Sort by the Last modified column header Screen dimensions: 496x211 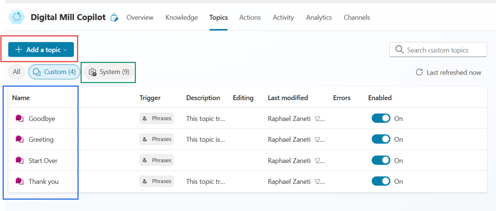pyautogui.click(x=288, y=98)
